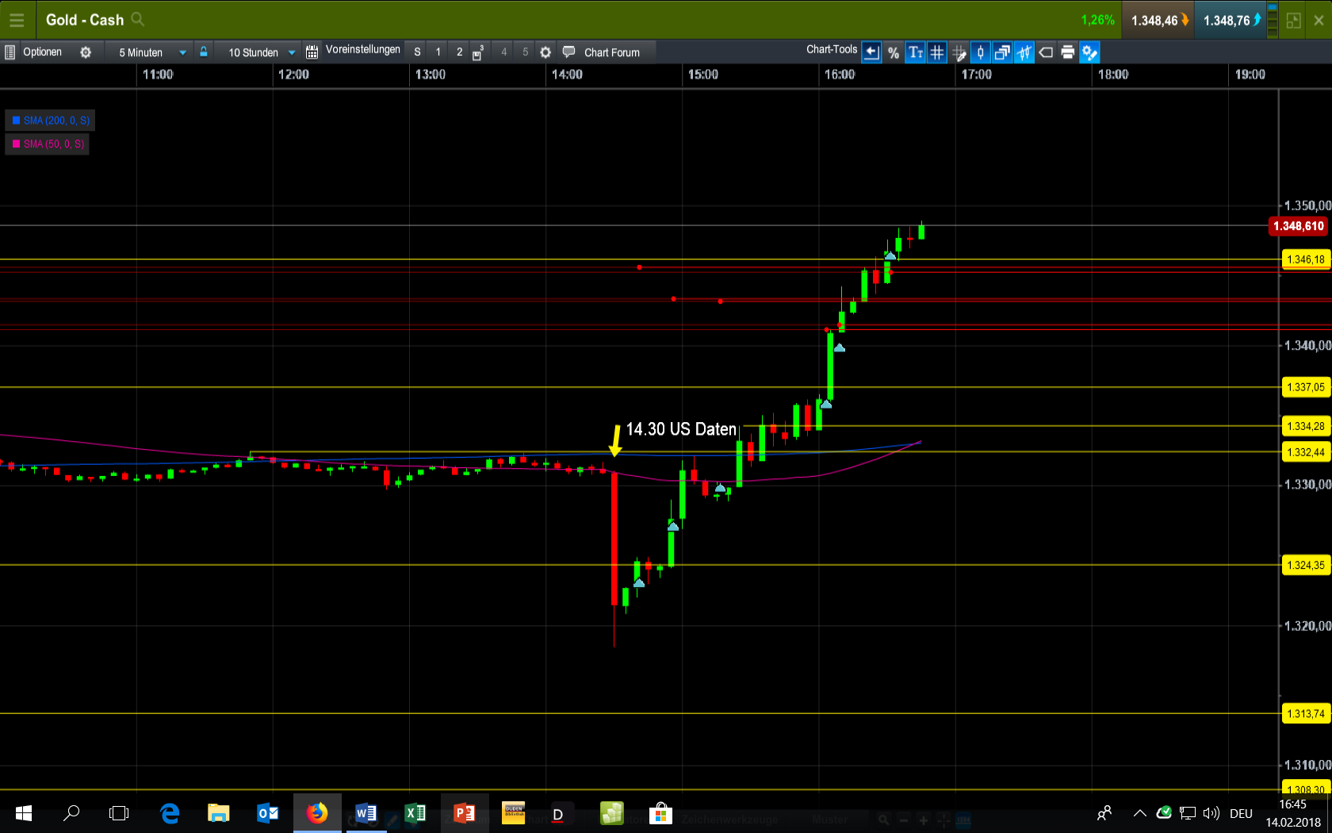The width and height of the screenshot is (1332, 833).
Task: Select preset 2 in Voreinstellungen
Action: tap(460, 52)
